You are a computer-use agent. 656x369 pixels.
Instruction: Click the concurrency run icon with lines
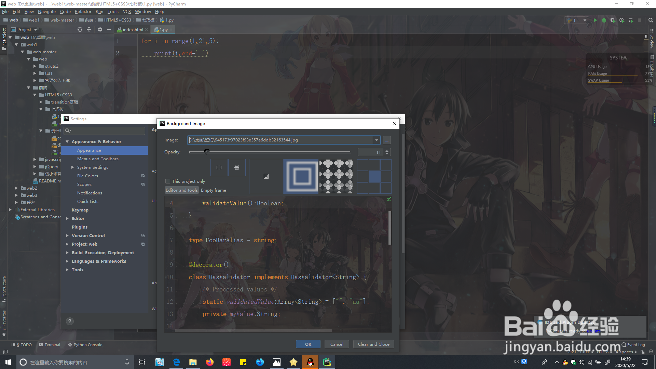(x=631, y=20)
